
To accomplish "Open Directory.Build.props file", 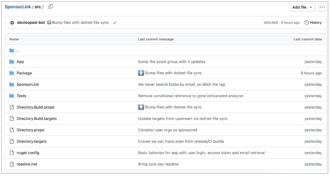I will click(x=35, y=107).
